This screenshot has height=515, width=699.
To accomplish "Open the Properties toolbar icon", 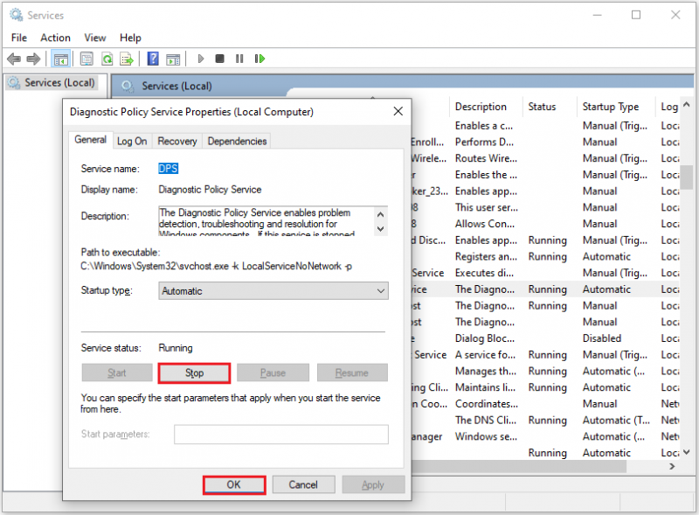I will 87,59.
